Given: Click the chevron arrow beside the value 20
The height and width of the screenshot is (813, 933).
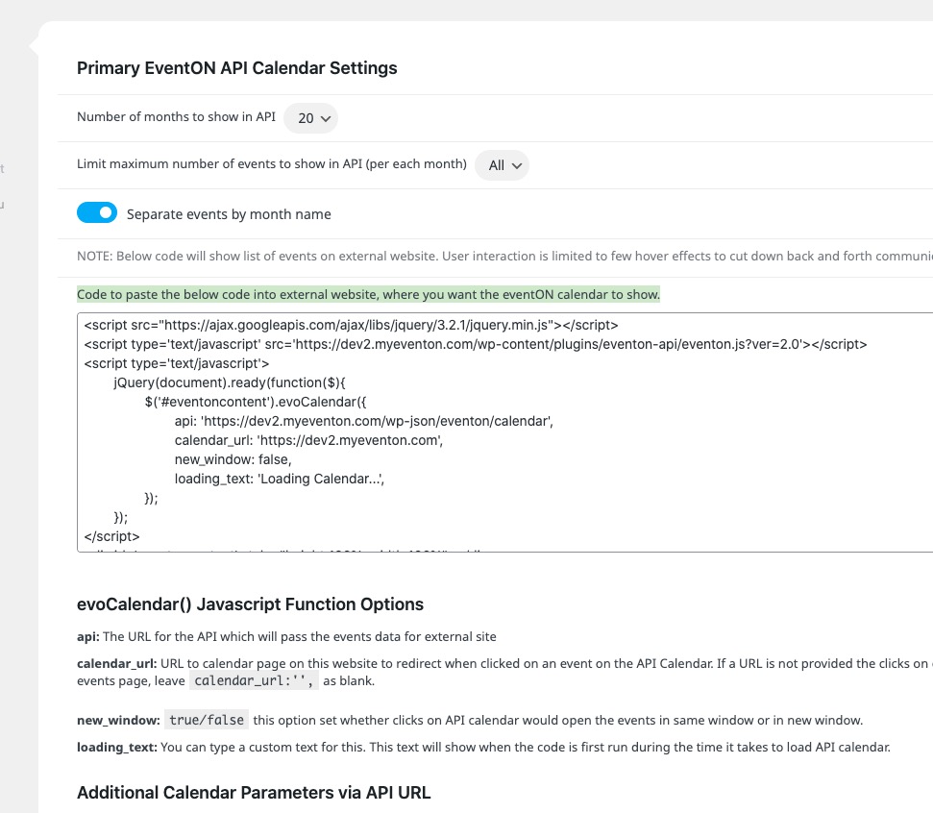Looking at the screenshot, I should 326,118.
